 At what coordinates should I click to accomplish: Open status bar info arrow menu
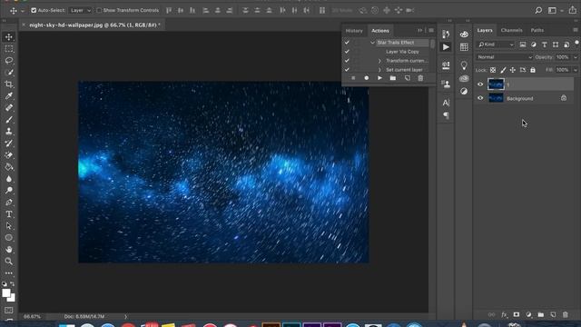125,317
